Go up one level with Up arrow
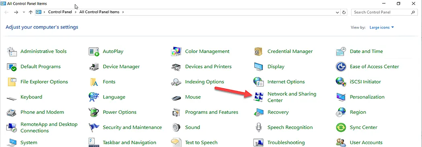Viewport: 422px width, 147px height. pos(31,12)
